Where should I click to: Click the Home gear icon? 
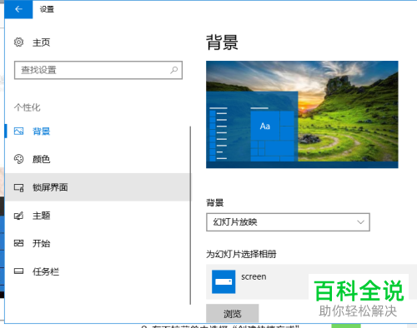point(18,42)
